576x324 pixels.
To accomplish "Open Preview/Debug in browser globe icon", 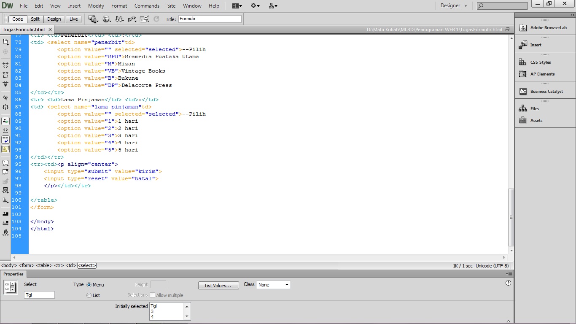I will pos(107,19).
